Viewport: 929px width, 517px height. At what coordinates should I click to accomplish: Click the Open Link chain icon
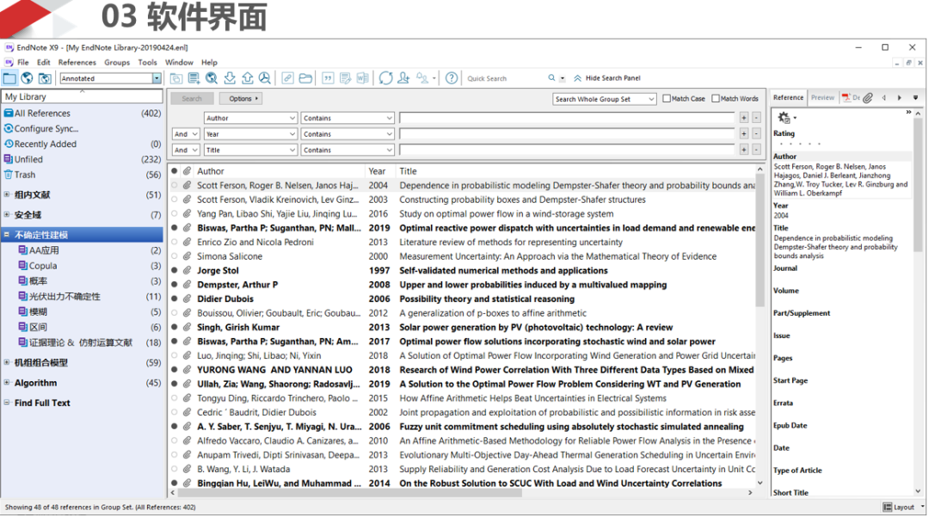tap(287, 78)
